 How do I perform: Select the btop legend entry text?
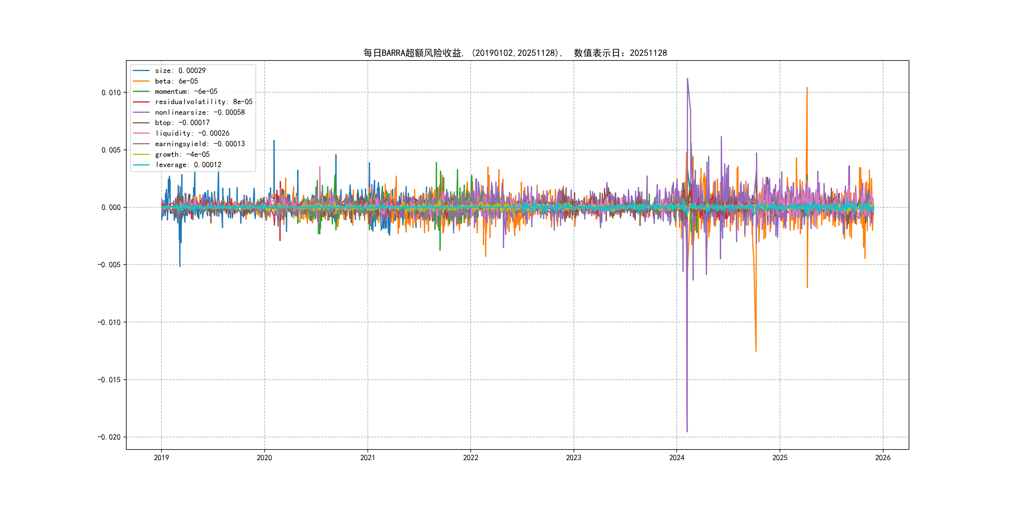click(182, 123)
